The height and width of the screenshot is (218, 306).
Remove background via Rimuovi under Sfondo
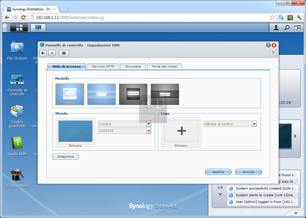(75, 146)
